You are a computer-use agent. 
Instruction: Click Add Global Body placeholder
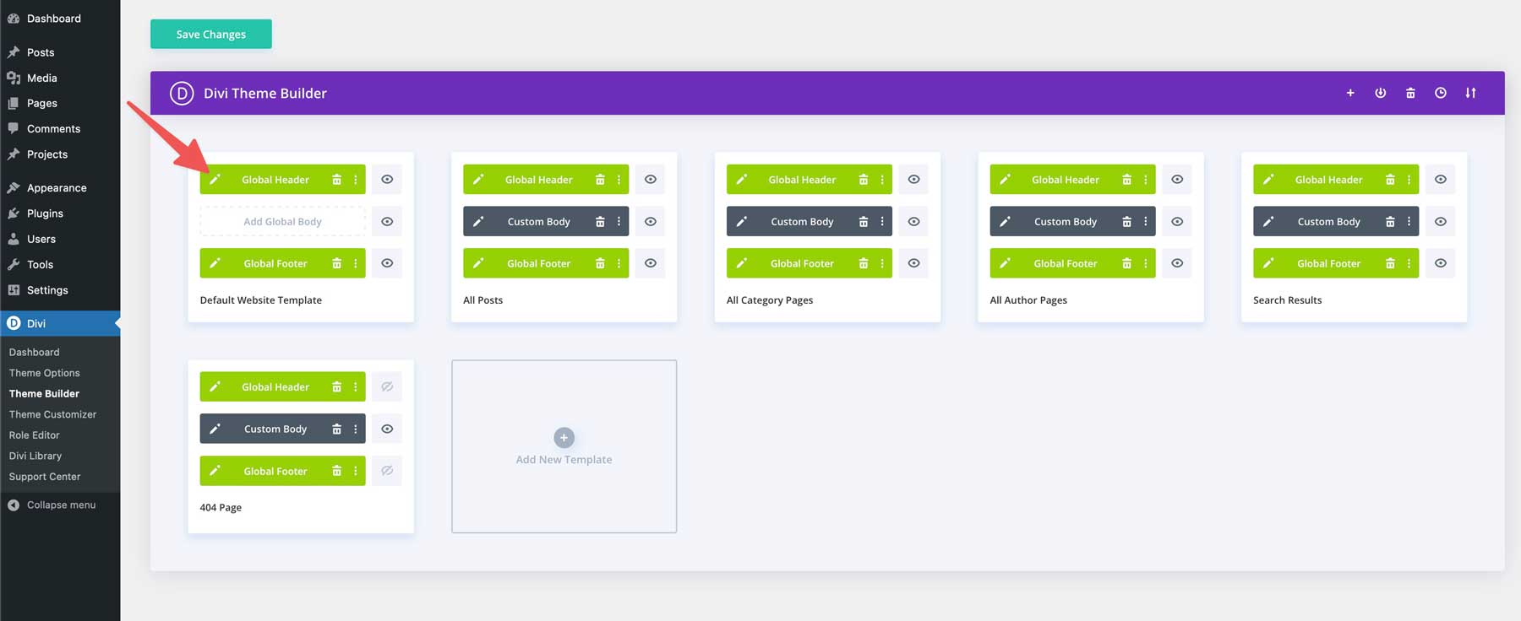282,222
